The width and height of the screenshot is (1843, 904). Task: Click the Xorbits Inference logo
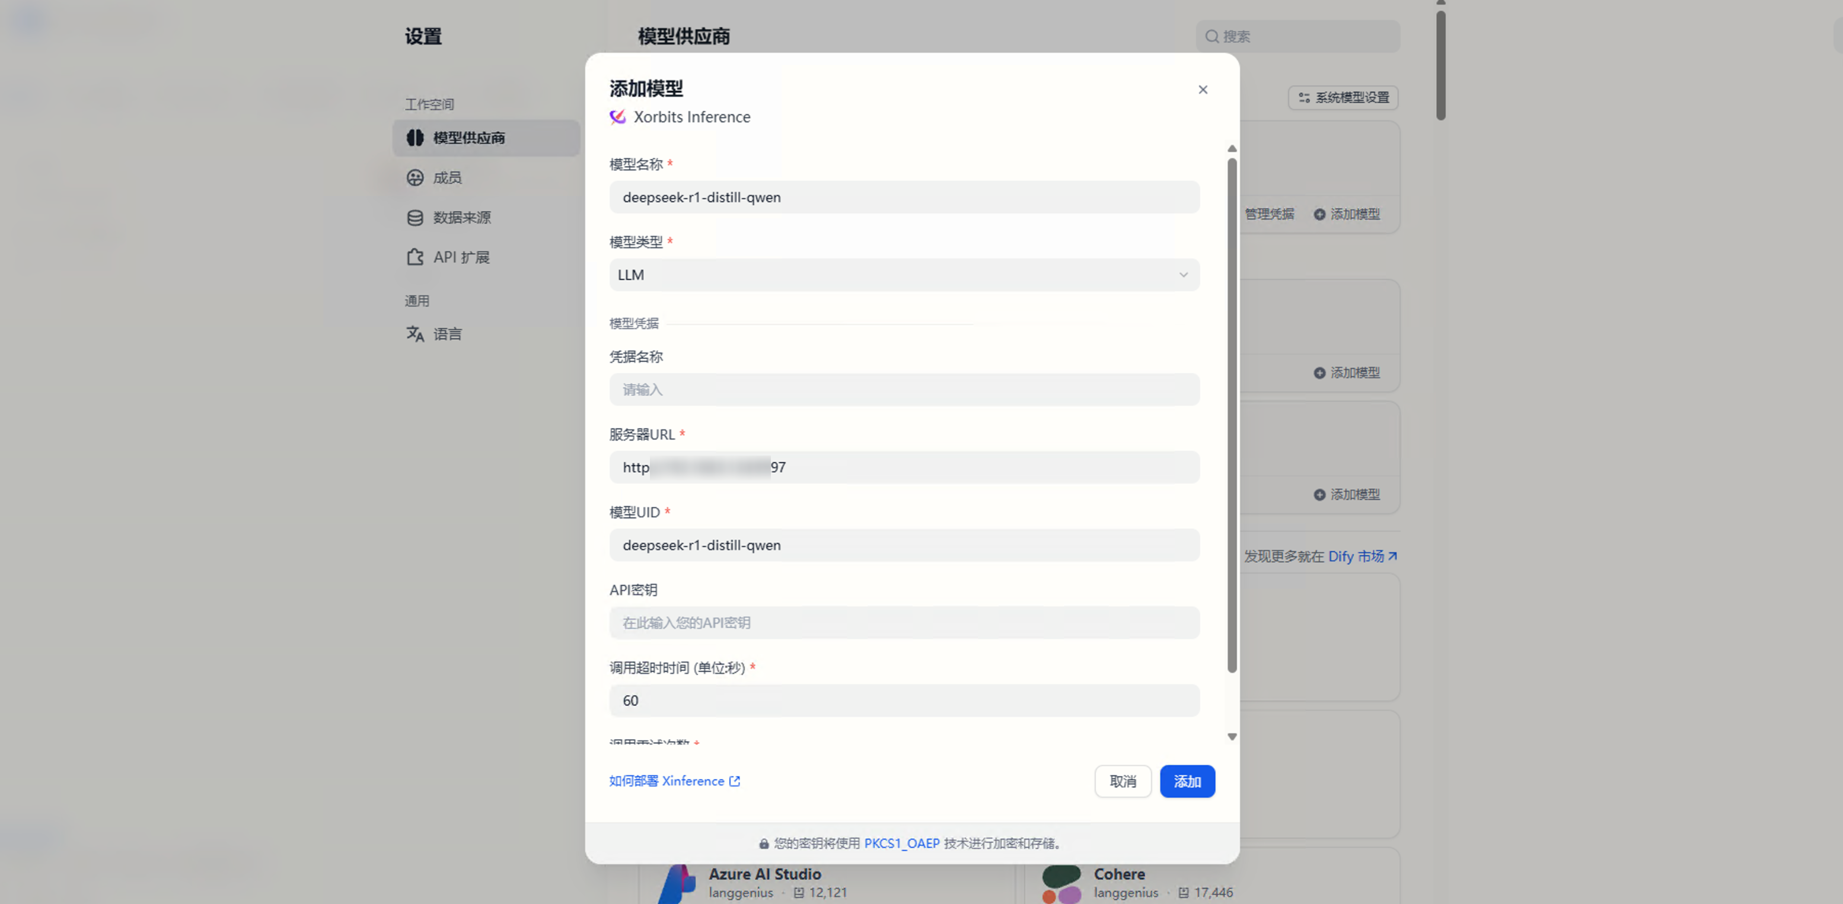point(617,117)
